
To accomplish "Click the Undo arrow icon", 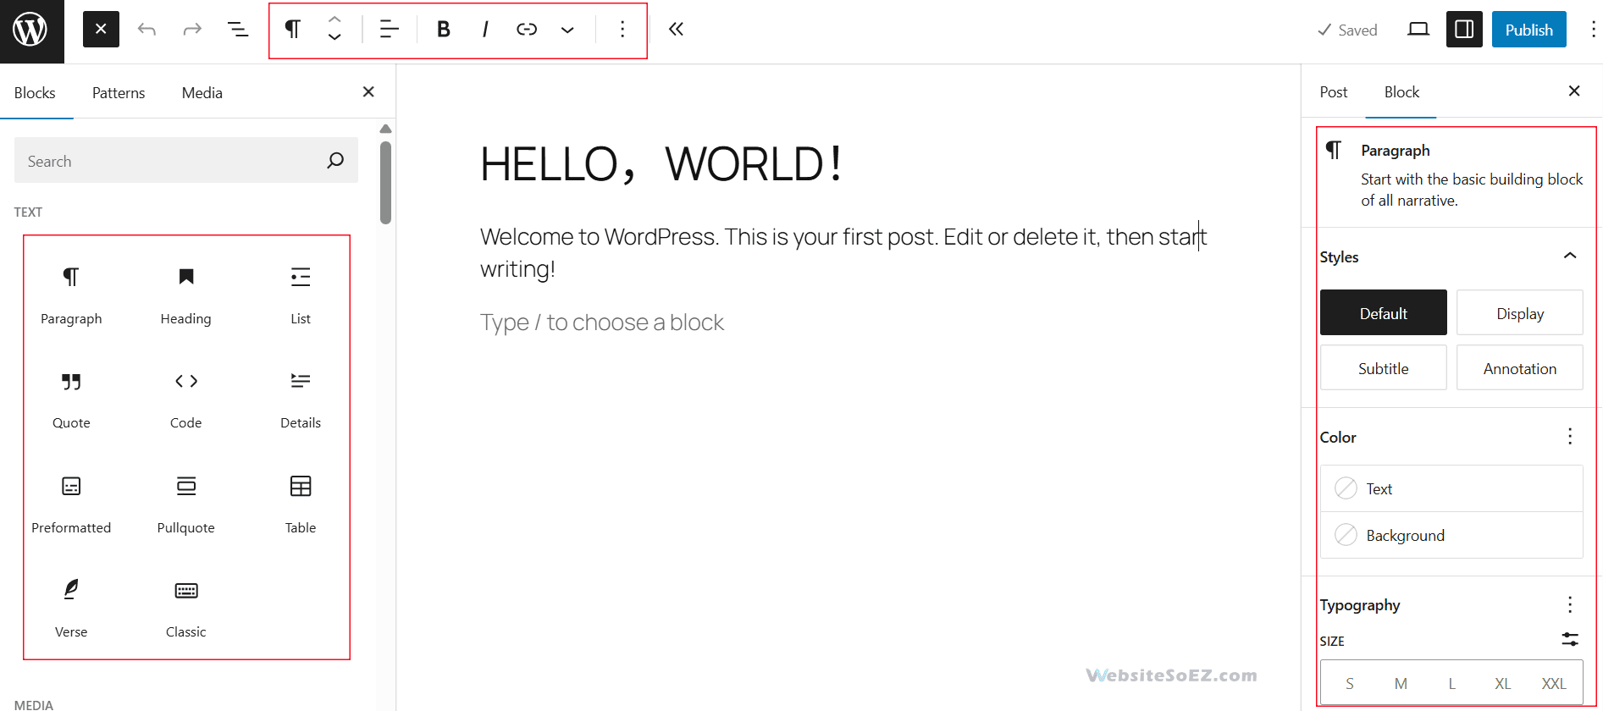I will coord(147,30).
